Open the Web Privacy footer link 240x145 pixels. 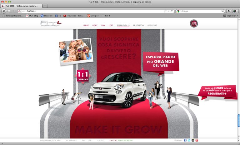click(x=71, y=140)
